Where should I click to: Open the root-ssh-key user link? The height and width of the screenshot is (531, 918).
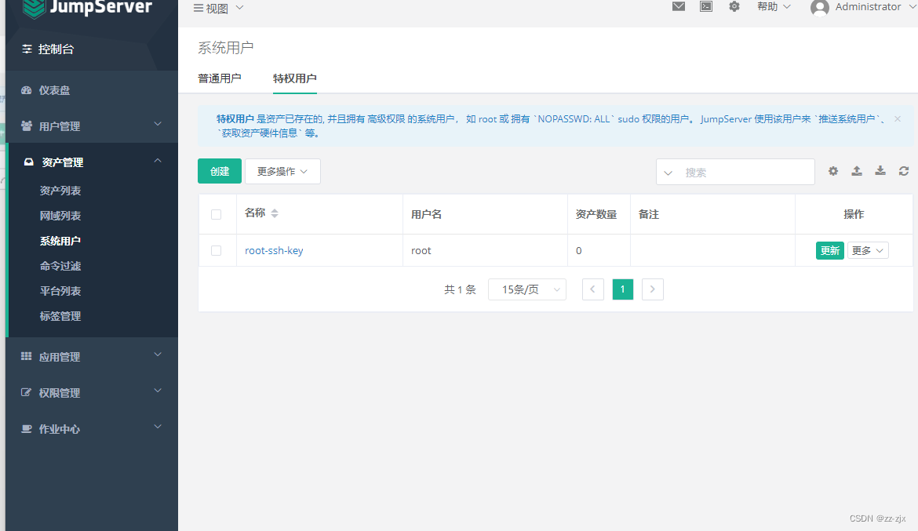[x=273, y=250]
